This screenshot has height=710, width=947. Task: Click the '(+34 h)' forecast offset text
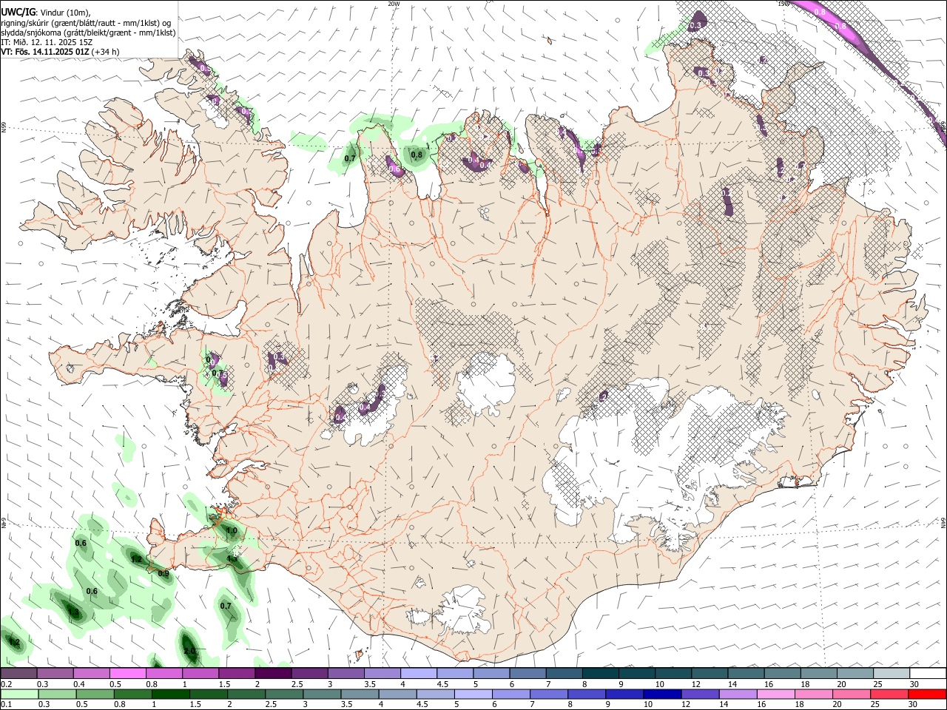click(106, 52)
